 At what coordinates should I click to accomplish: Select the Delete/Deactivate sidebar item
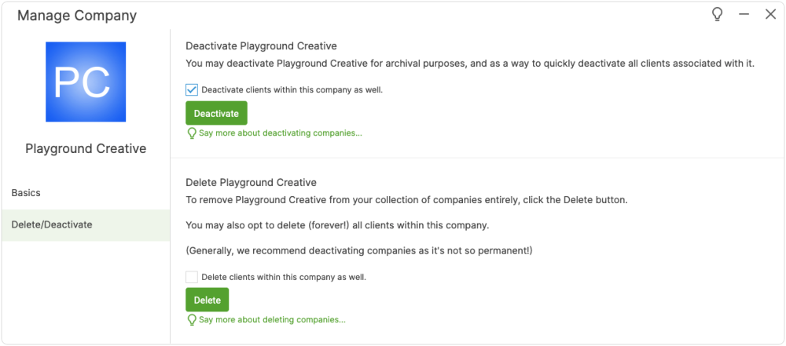click(52, 225)
